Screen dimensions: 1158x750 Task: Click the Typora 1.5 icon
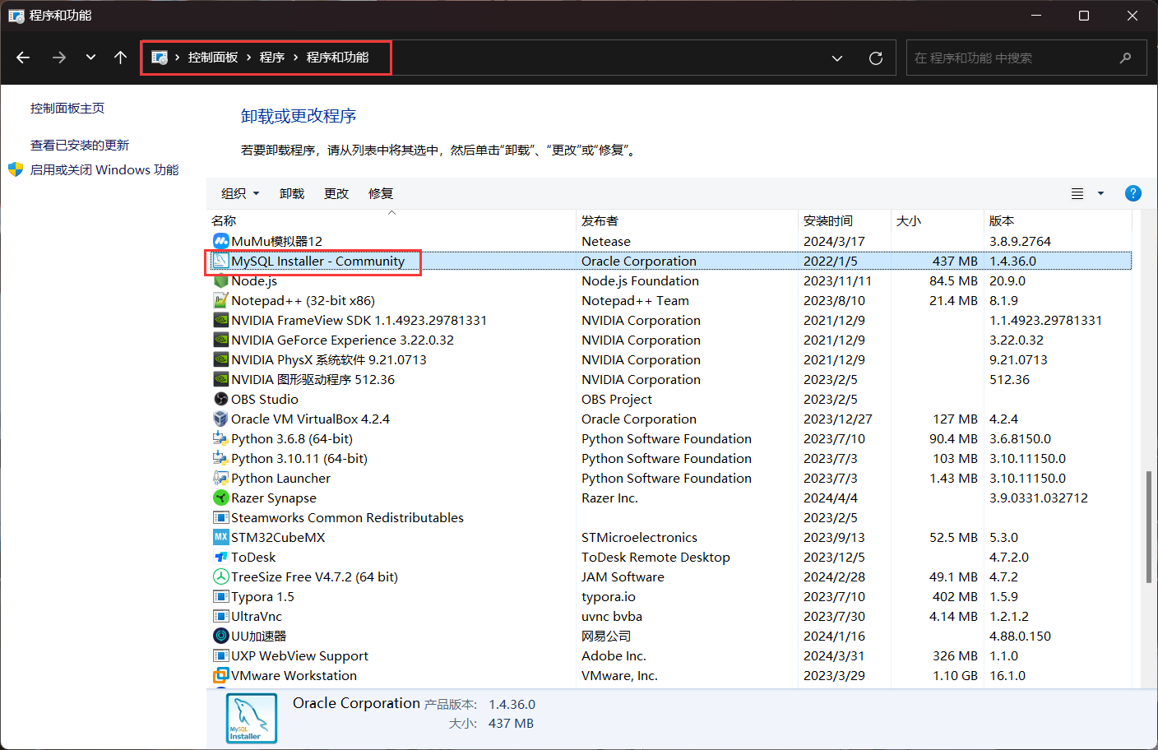pos(220,596)
